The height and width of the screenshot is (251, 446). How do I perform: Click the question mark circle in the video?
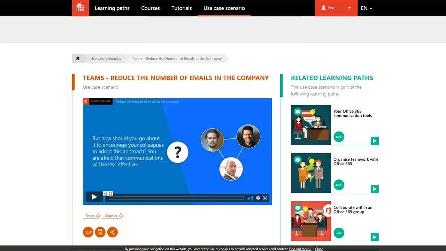tap(178, 152)
